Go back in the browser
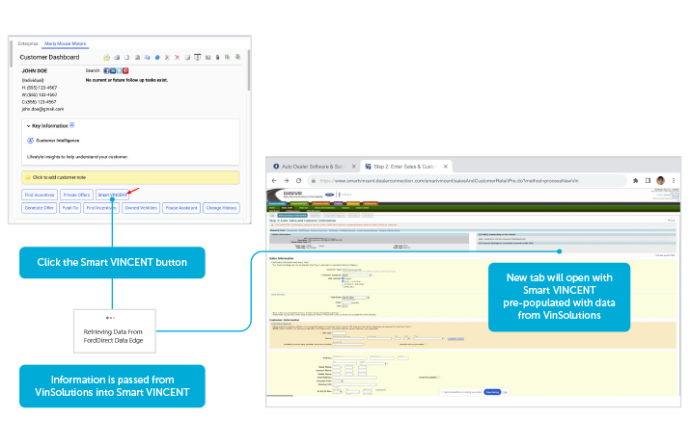690x445 pixels. (274, 180)
